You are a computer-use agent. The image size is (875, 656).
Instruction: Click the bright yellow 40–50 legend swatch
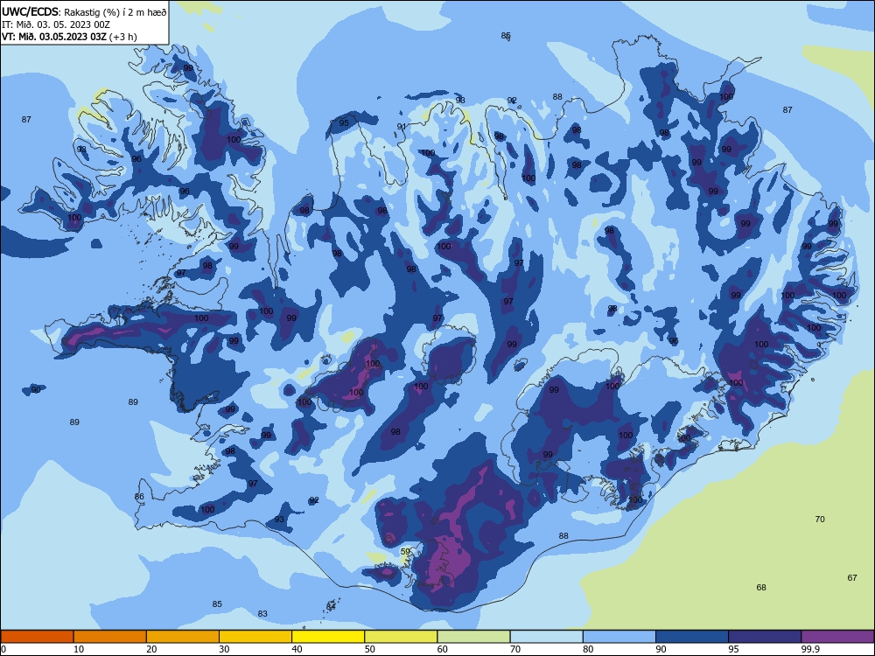[x=328, y=637]
